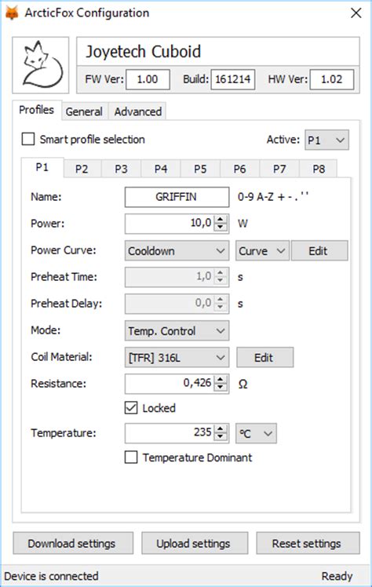Select the P1 profile tab
372x587 pixels.
(x=42, y=167)
